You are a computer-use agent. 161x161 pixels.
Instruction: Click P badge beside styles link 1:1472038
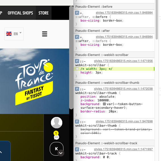click(x=77, y=89)
